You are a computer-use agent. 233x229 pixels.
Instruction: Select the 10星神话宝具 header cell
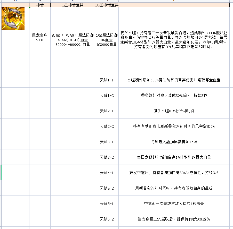pos(107,5)
